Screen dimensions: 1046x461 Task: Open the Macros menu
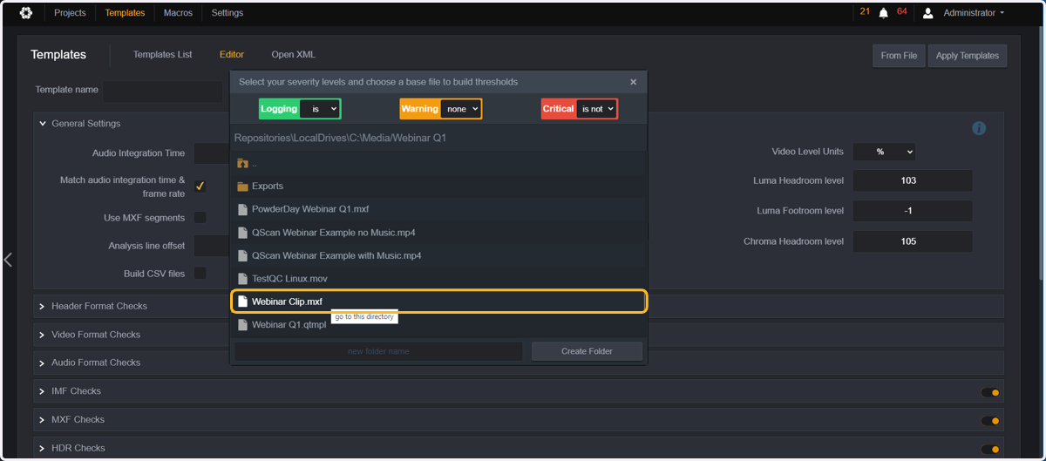point(178,13)
